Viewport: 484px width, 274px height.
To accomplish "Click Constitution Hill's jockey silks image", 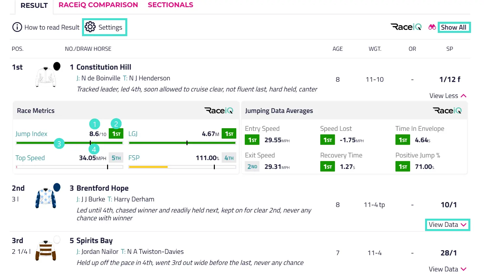I will pos(46,77).
